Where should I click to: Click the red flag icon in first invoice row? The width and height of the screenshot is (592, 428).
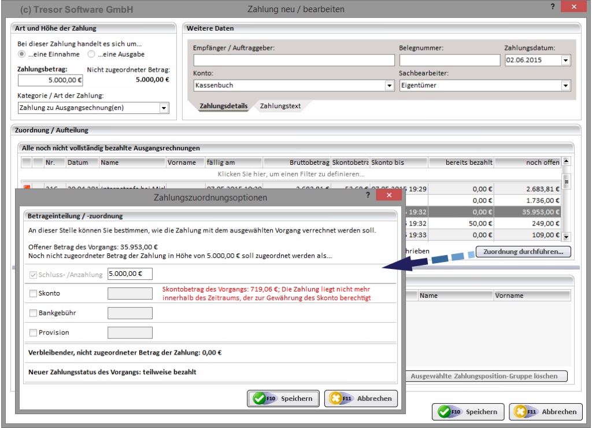point(26,187)
